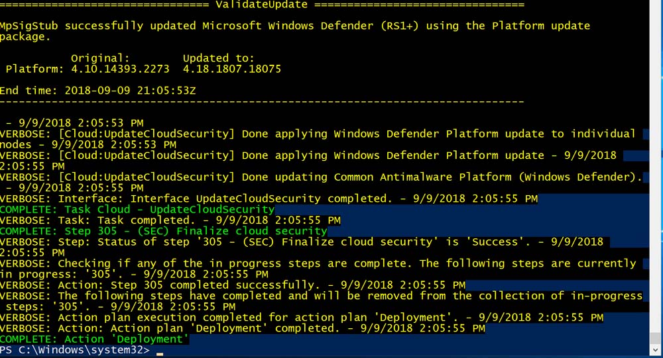Click the updated version 4.18.1807.18075
Viewport: 663px width, 358px height.
[x=231, y=69]
